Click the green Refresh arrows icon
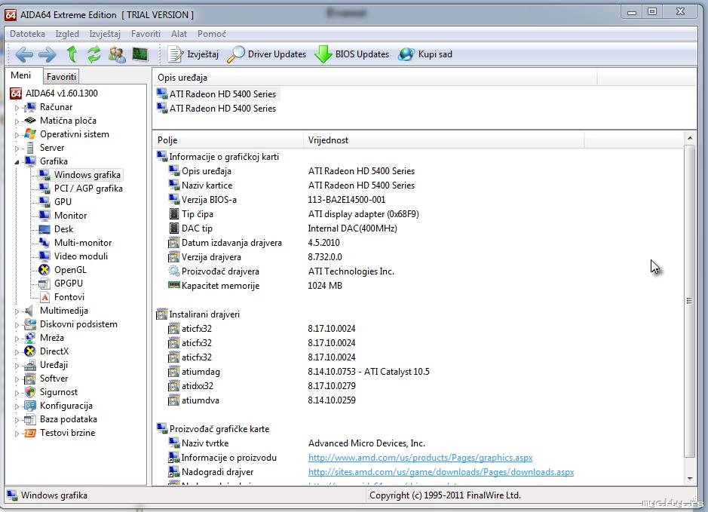Viewport: 708px width, 512px height. (93, 54)
